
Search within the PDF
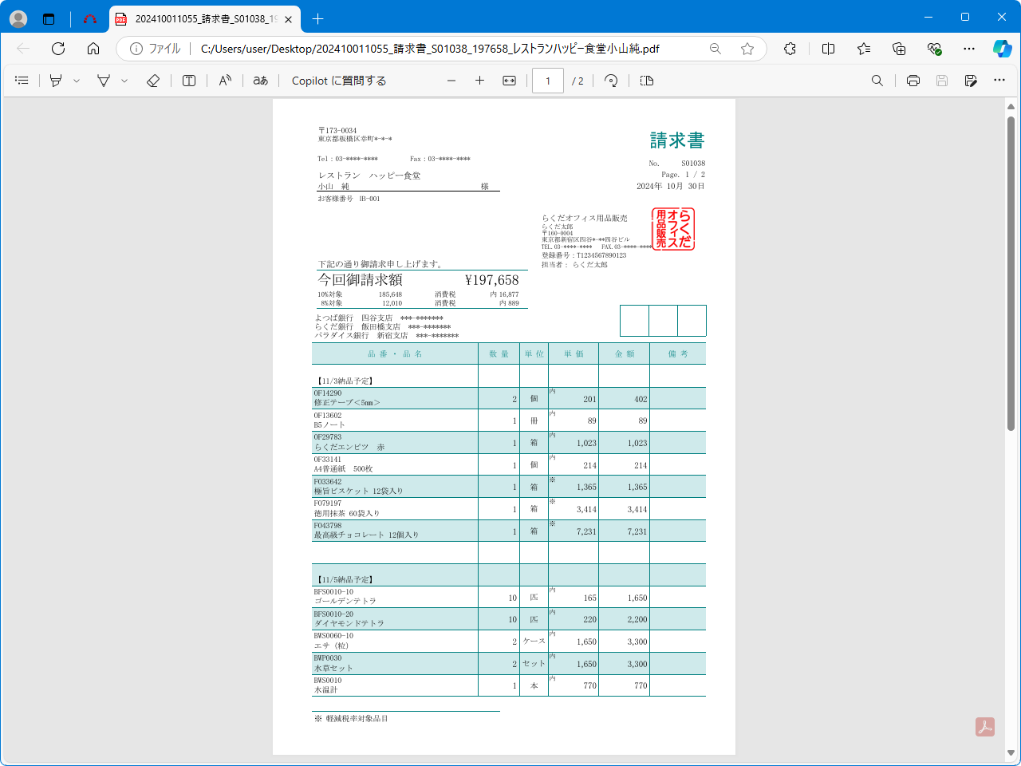877,81
